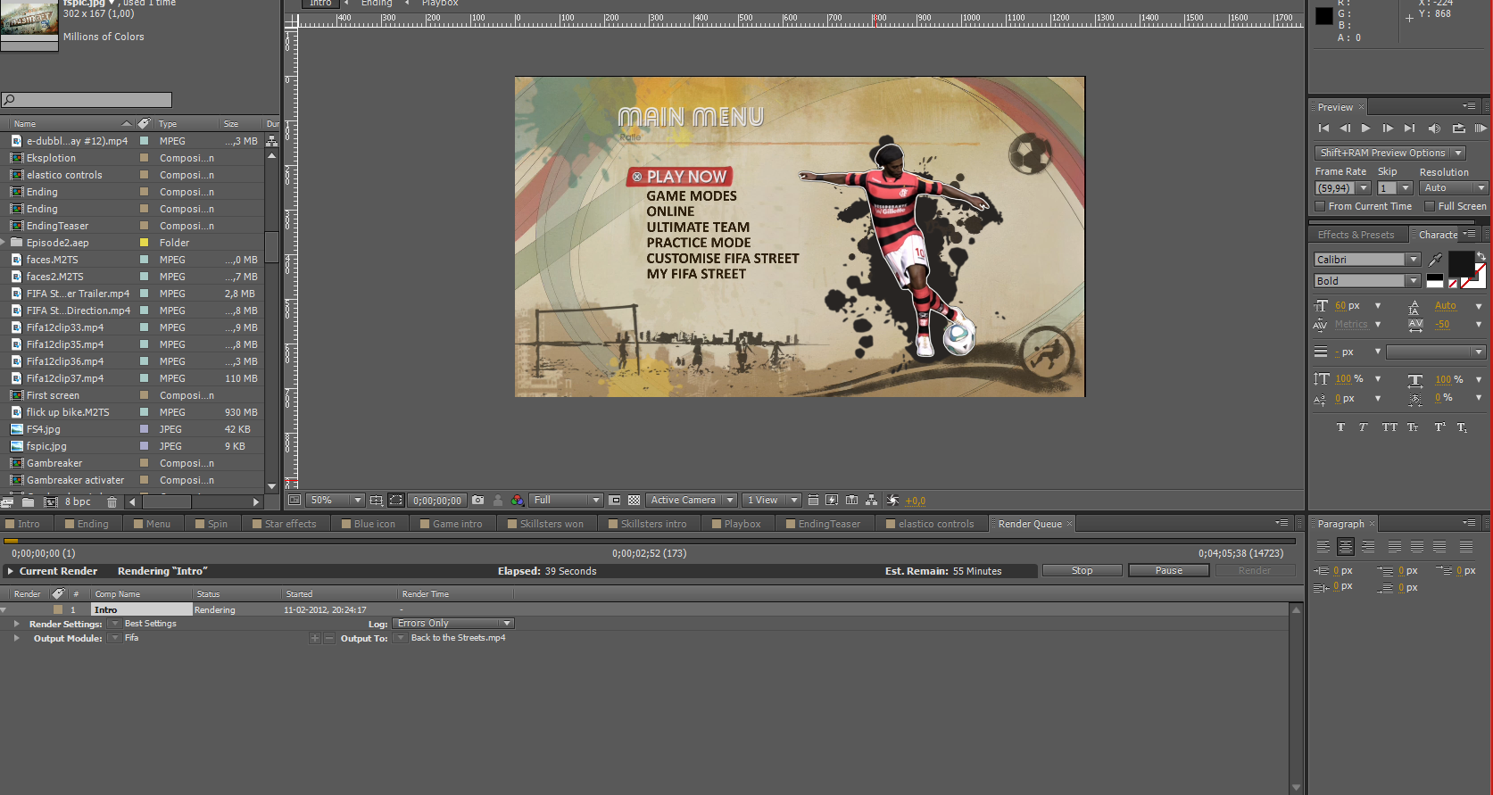
Task: Open Resolution Full dropdown in viewer
Action: (566, 501)
